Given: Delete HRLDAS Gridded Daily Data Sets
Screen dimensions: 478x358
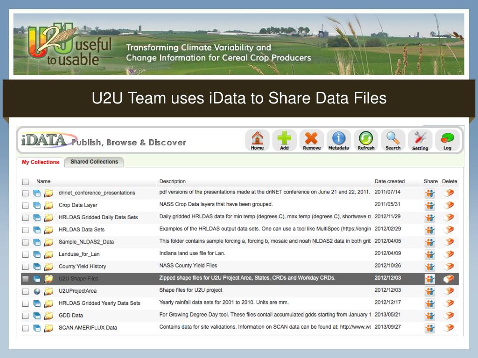Looking at the screenshot, I should coord(449,217).
